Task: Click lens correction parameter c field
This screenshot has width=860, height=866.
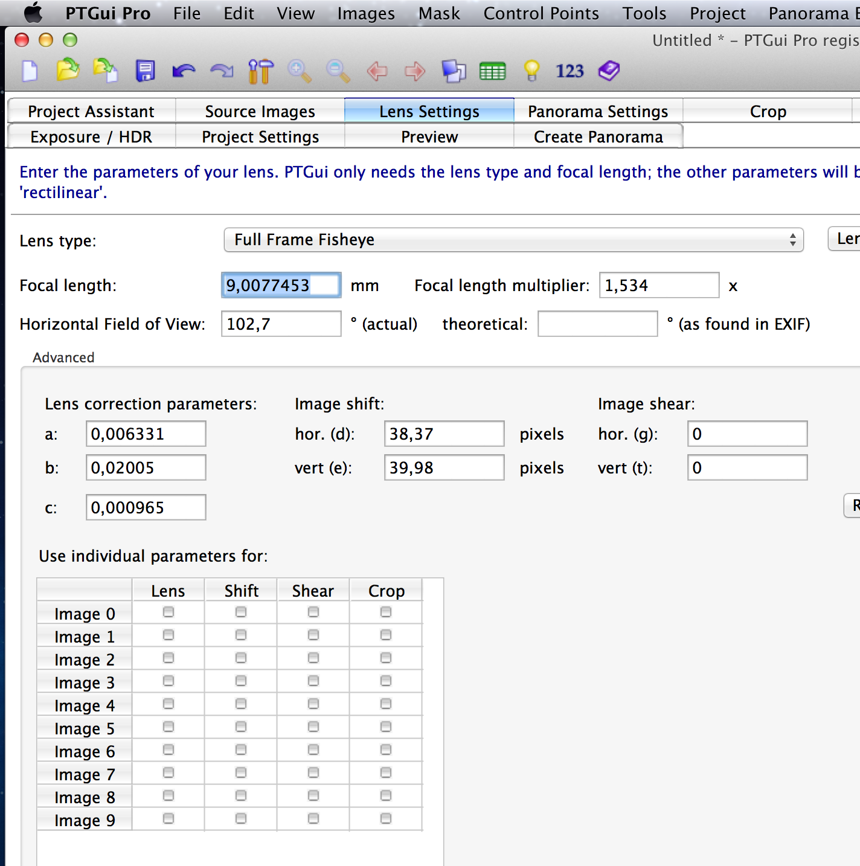Action: click(x=146, y=507)
